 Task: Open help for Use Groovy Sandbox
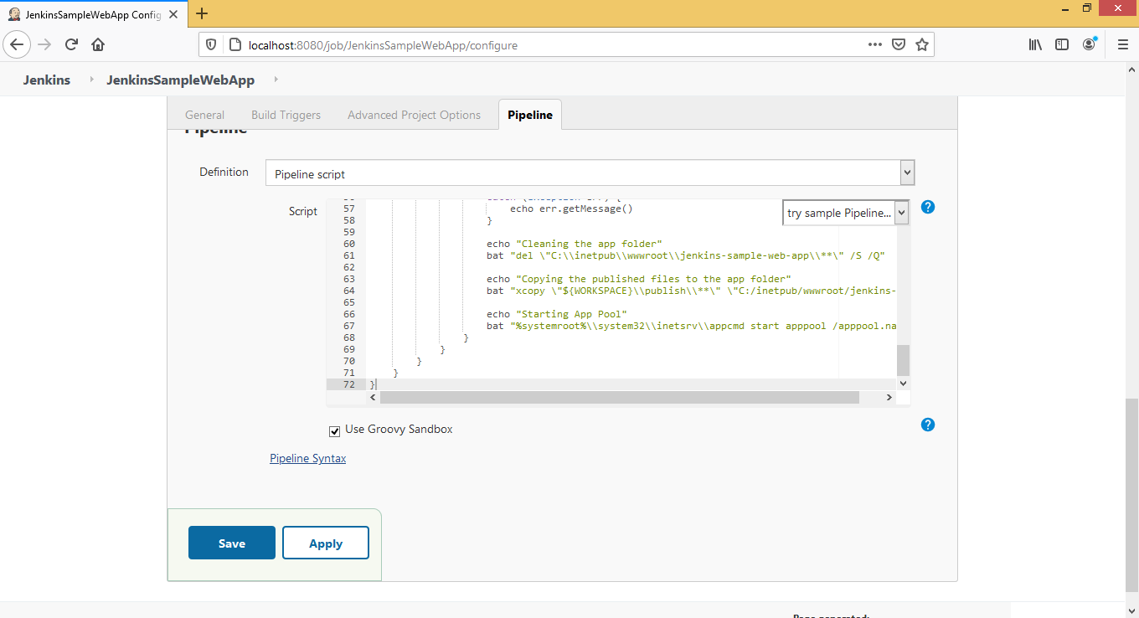928,425
